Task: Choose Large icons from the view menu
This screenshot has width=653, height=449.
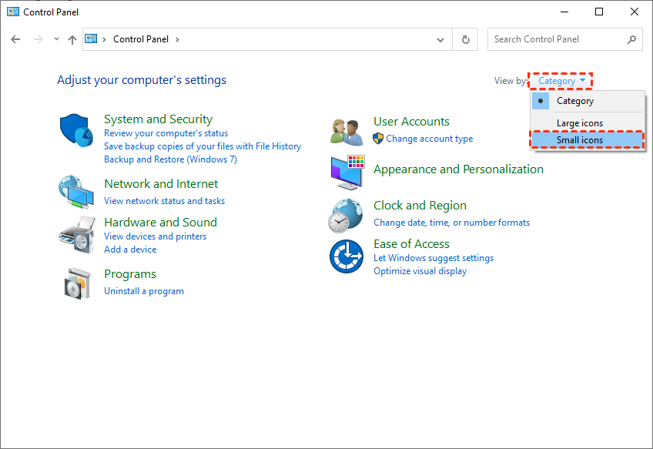Action: point(580,123)
